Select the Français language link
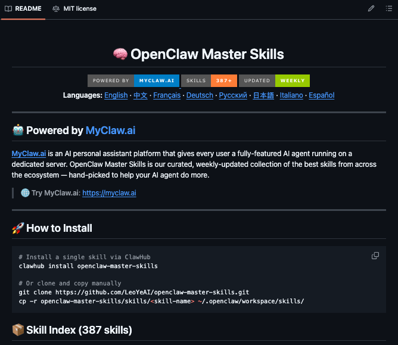The image size is (398, 345). (x=167, y=95)
